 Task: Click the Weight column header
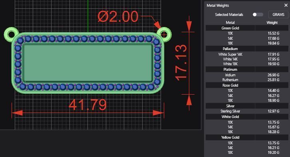click(x=272, y=22)
